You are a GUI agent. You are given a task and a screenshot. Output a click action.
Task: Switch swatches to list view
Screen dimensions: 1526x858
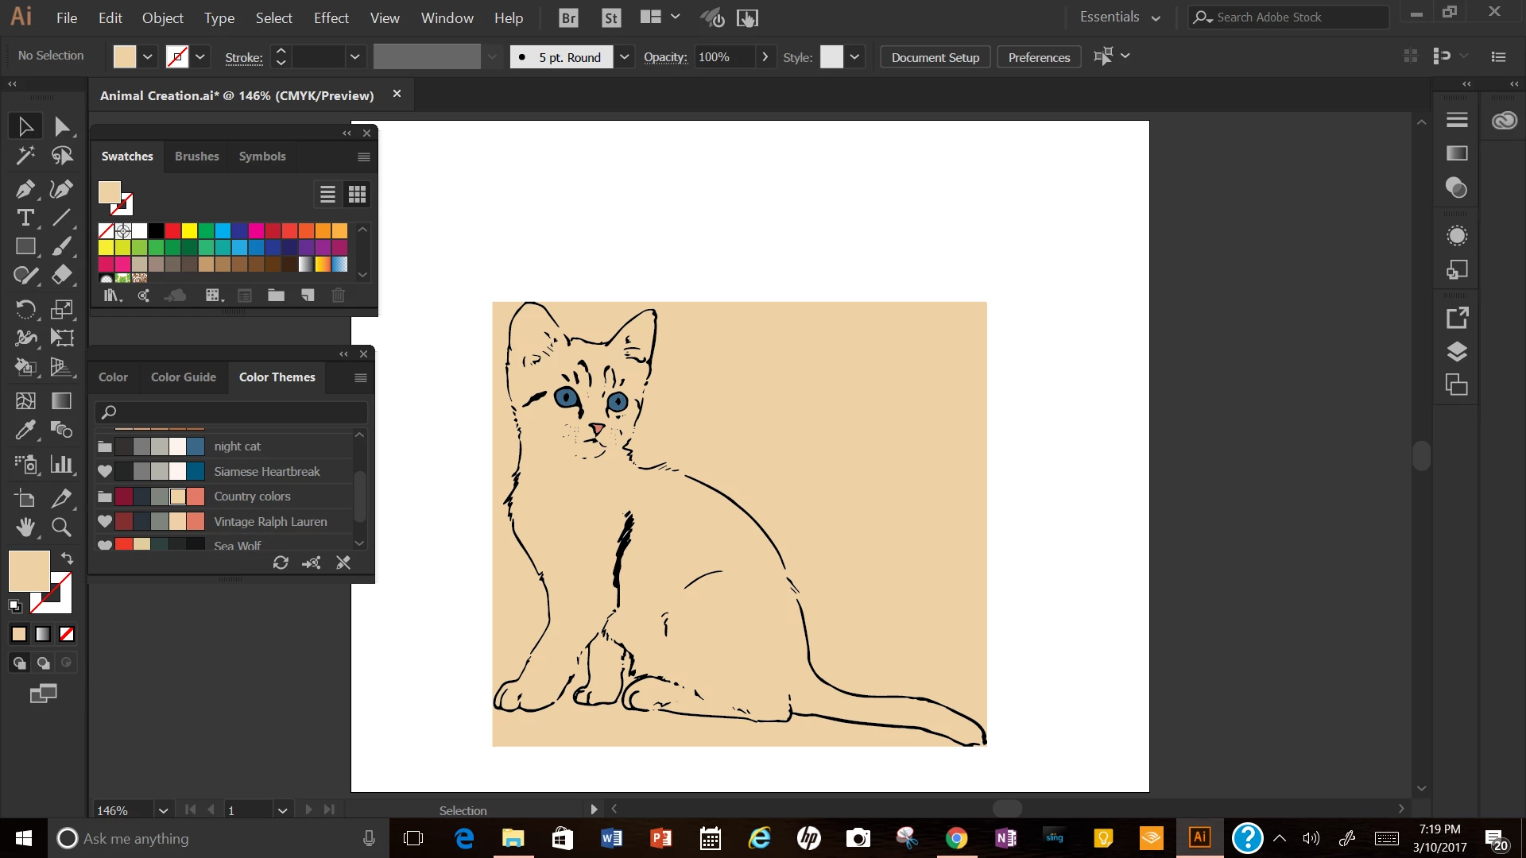point(327,195)
